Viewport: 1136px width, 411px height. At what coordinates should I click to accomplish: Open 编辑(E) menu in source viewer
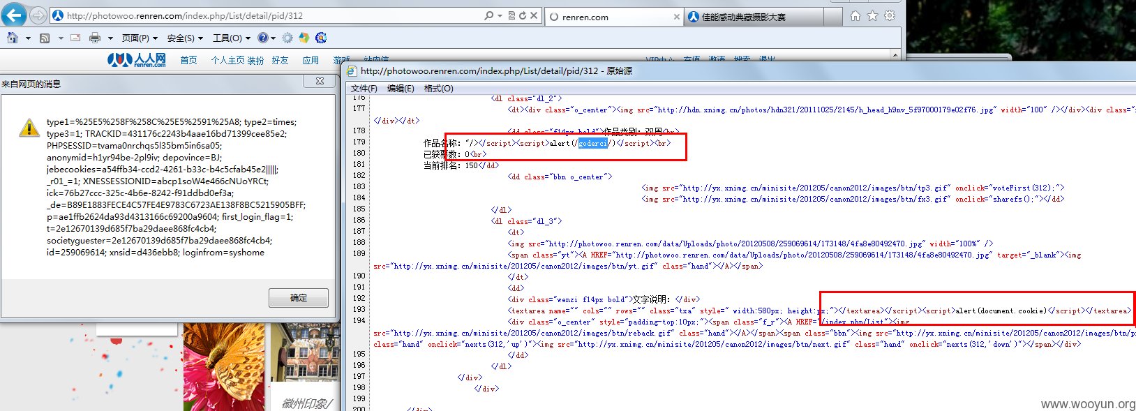coord(401,89)
